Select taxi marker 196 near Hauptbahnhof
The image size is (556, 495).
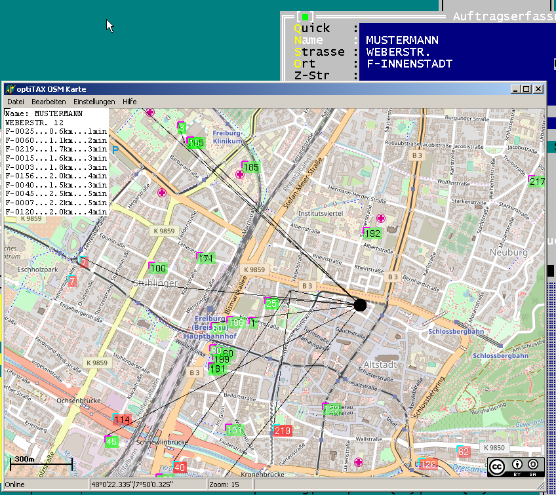236,323
